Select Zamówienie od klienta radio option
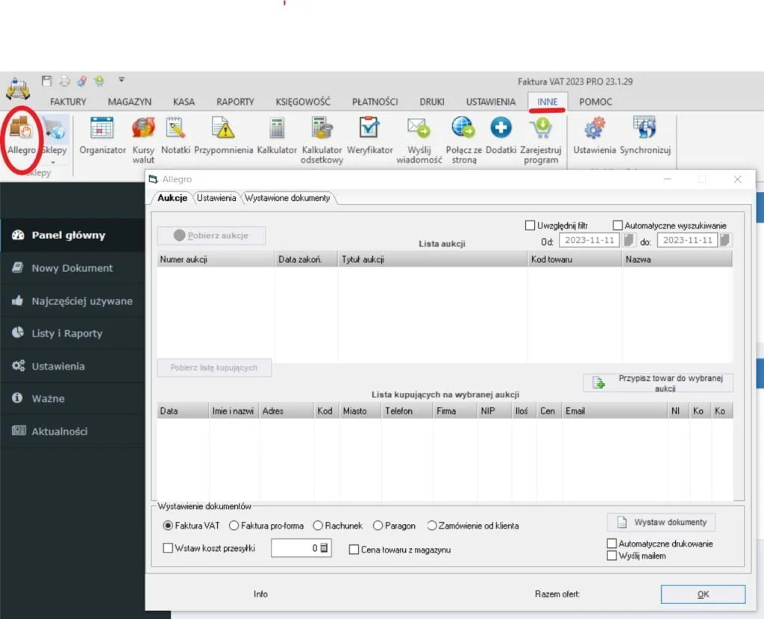This screenshot has width=764, height=619. 432,526
